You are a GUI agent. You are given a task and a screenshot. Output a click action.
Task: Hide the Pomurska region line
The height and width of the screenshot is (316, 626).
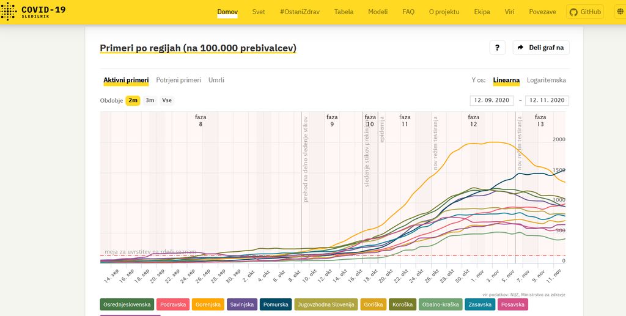pyautogui.click(x=276, y=304)
